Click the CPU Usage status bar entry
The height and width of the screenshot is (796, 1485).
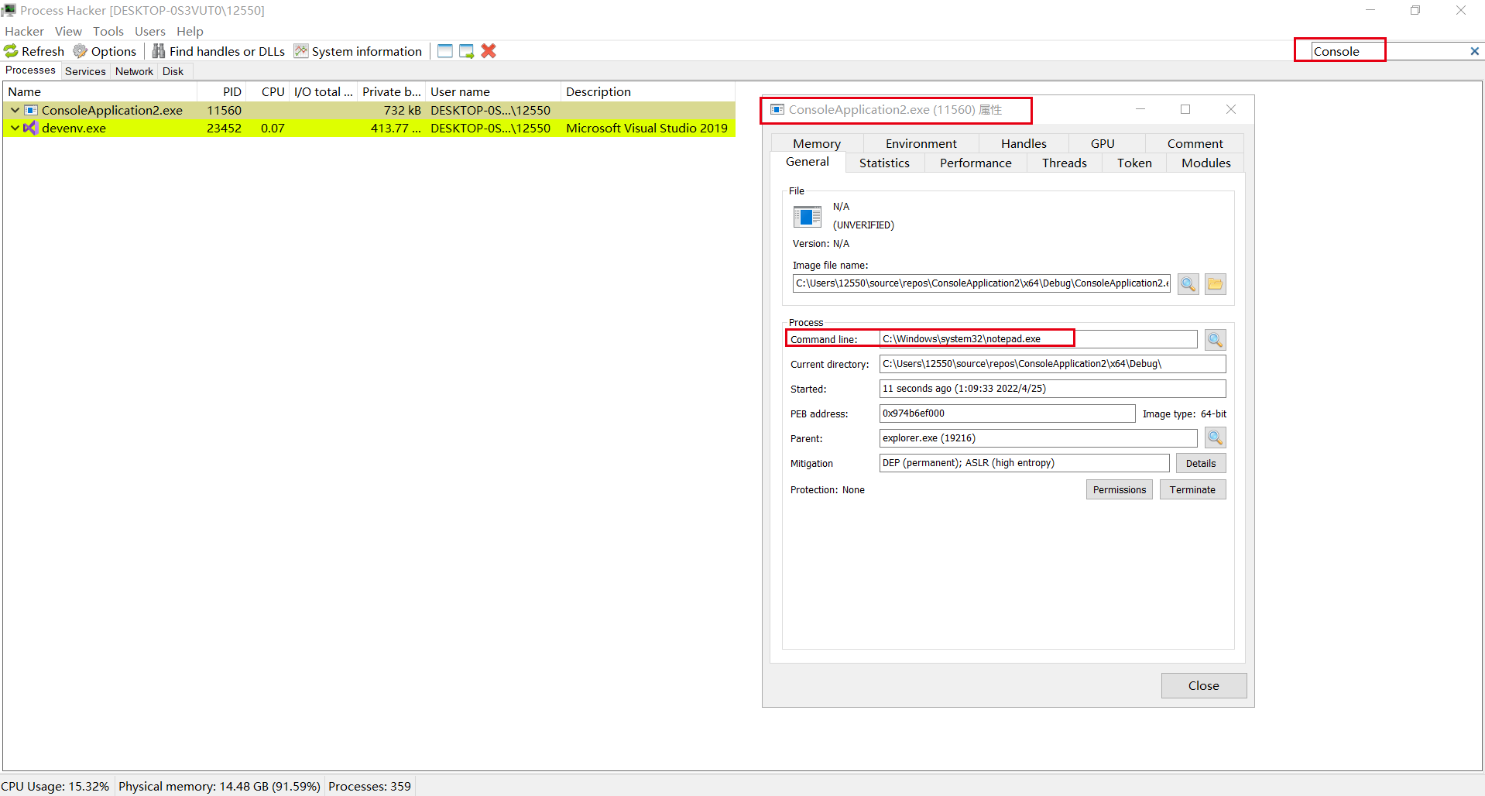point(55,786)
